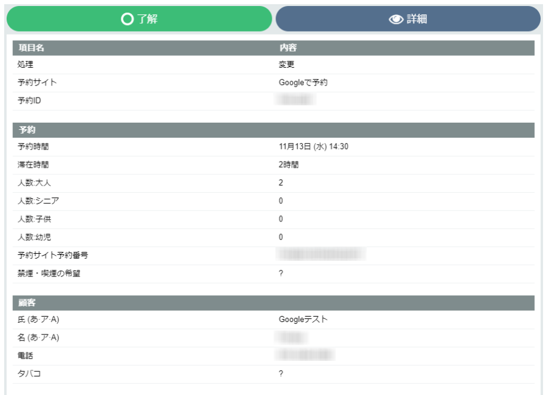Select the ? value for 禁煙・喫煙の希望
Screen dimensions: 555x395
point(281,274)
